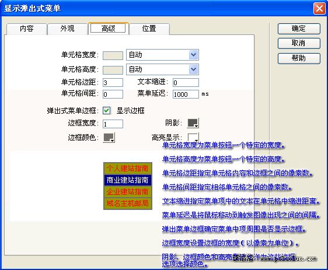Click 域名主机邮局 preview menu item
328x270 pixels.
click(x=128, y=203)
